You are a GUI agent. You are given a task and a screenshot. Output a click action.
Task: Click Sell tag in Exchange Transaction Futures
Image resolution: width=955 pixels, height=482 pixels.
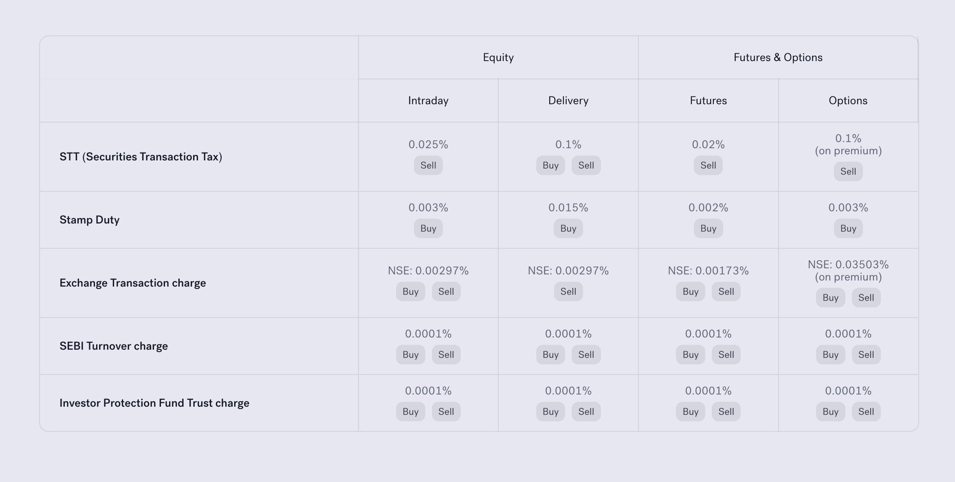tap(726, 291)
